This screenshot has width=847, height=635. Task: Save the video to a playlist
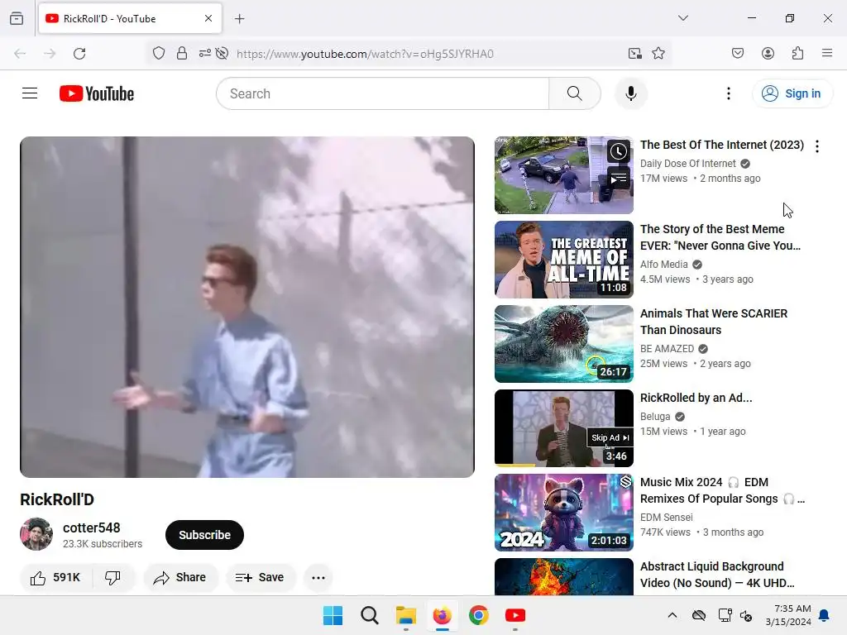coord(261,578)
